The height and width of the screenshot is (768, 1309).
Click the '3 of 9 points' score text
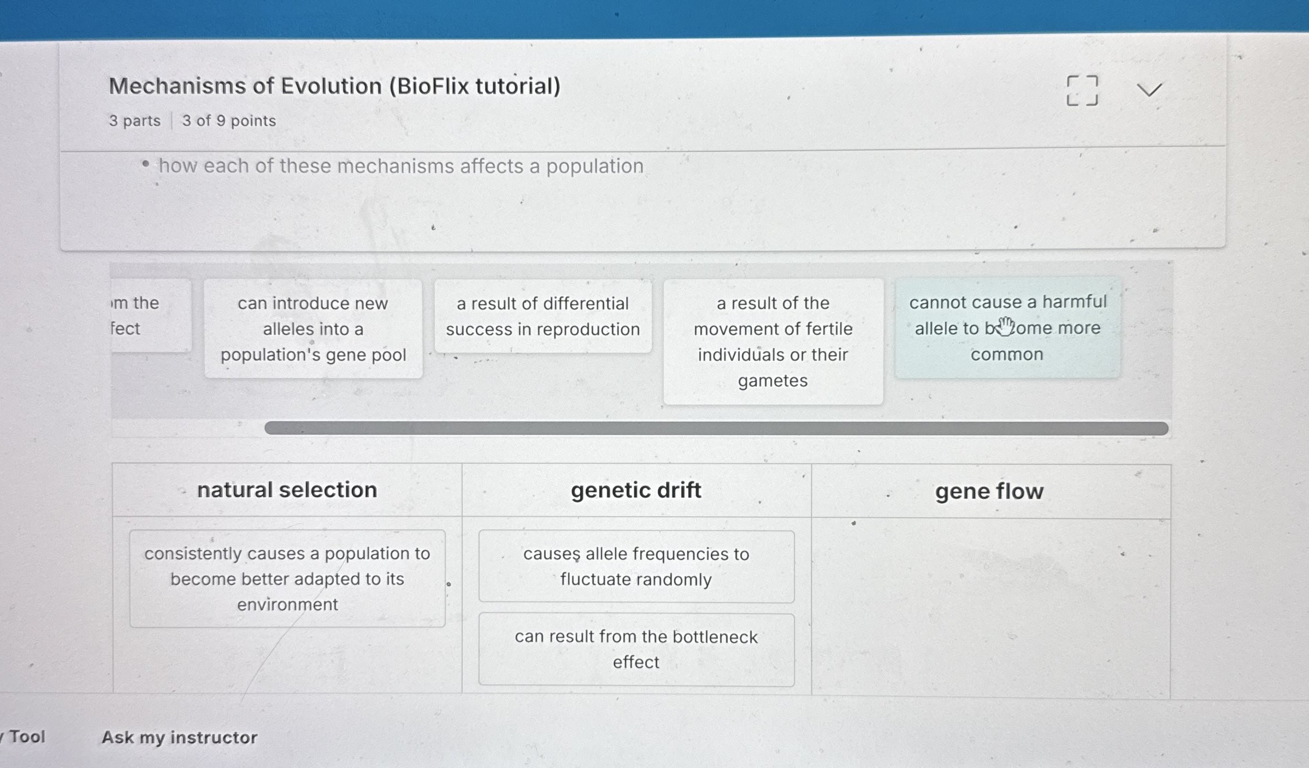(x=229, y=121)
